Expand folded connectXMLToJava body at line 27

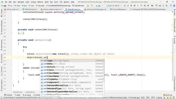(x=21, y=33)
